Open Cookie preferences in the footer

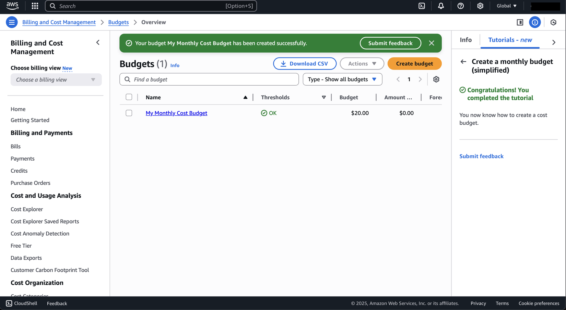pos(539,303)
